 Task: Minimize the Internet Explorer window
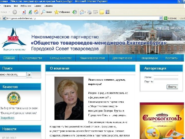pyautogui.click(x=180, y=2)
